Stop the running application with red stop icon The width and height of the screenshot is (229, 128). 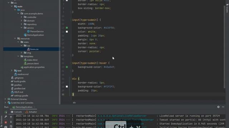[6, 122]
